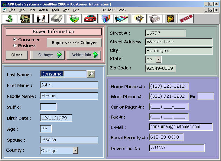Click the E-Mail input field
221x161 pixels.
point(181,127)
